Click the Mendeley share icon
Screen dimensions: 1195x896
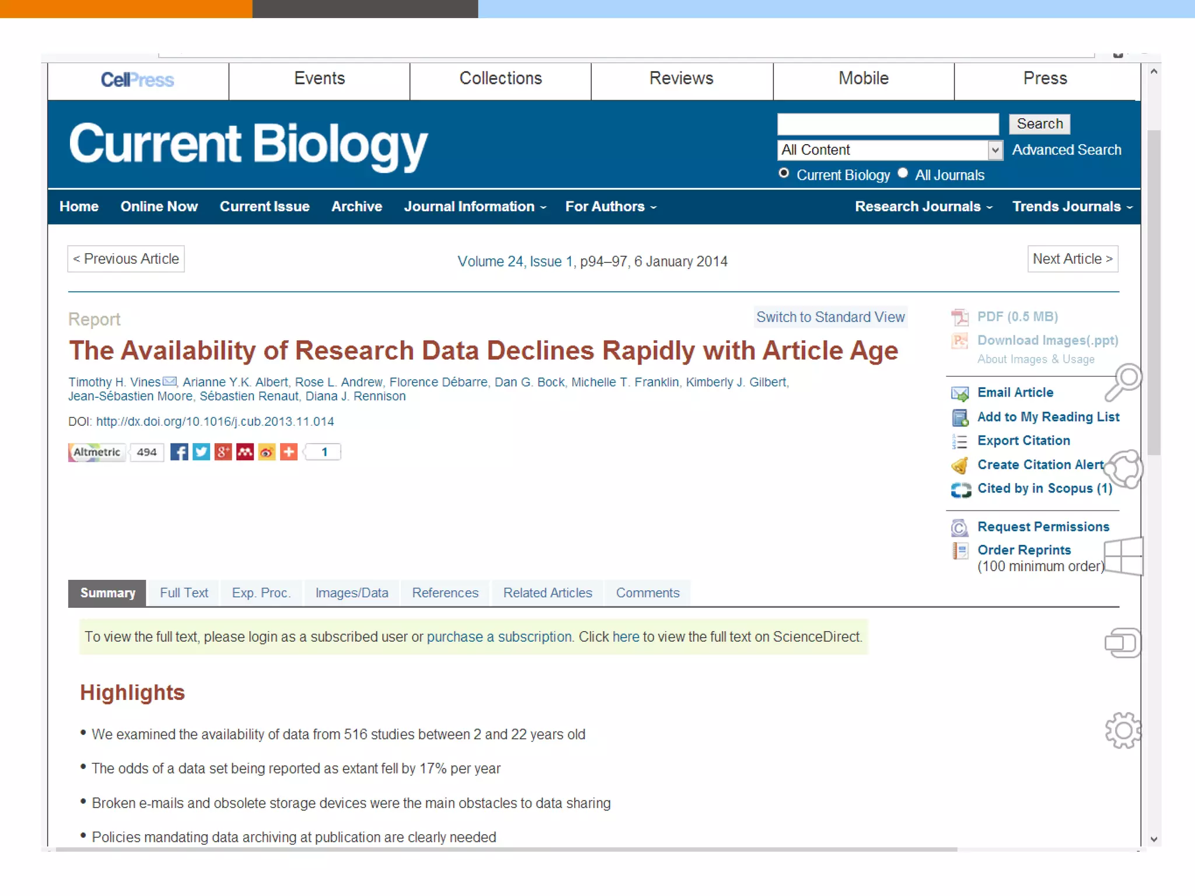coord(245,452)
